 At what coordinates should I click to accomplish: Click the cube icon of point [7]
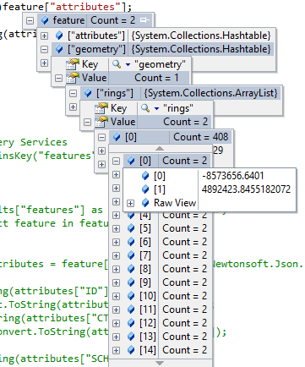[131, 255]
